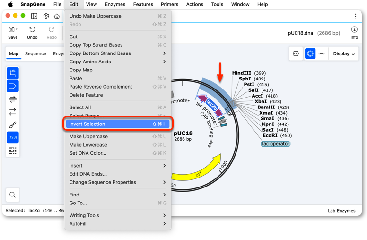The image size is (367, 240).
Task: Expand Writing Tools submenu
Action: (118, 215)
